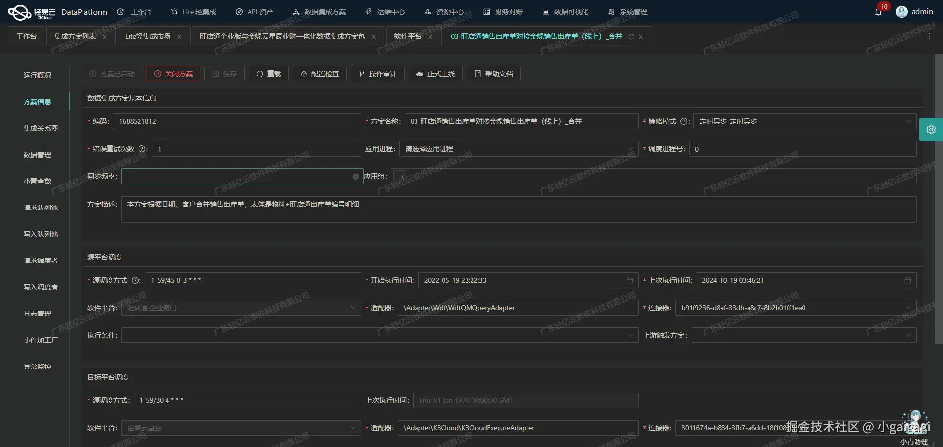Expand target 软件平台 金蝶云星空 dropdown
Image resolution: width=943 pixels, height=447 pixels.
(241, 428)
